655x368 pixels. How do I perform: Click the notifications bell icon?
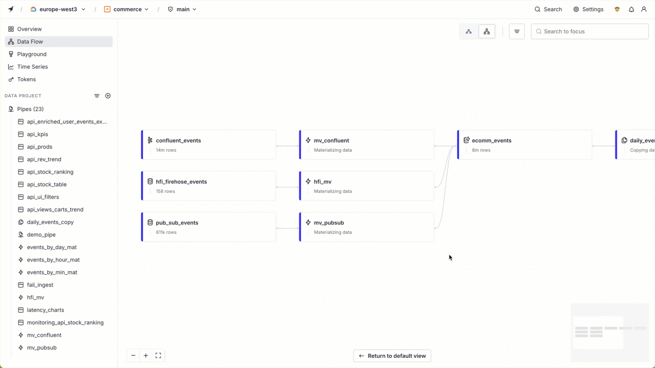click(631, 9)
